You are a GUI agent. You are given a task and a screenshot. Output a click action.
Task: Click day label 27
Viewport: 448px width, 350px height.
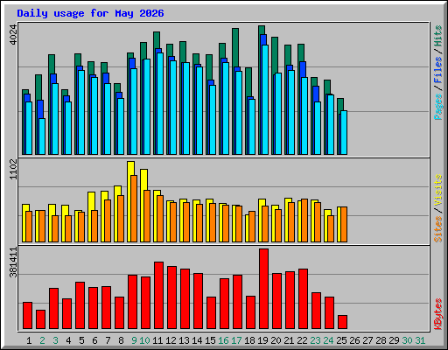(x=367, y=340)
